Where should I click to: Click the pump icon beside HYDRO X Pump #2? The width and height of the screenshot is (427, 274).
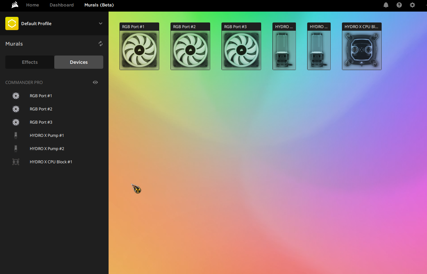(16, 149)
